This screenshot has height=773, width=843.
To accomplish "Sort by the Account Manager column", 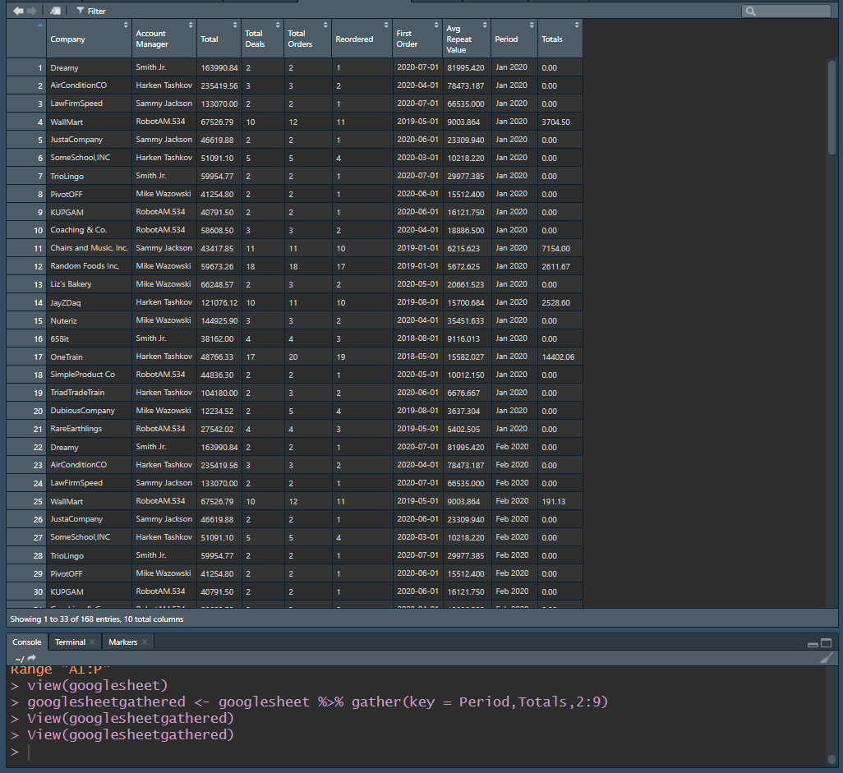I will pos(163,39).
